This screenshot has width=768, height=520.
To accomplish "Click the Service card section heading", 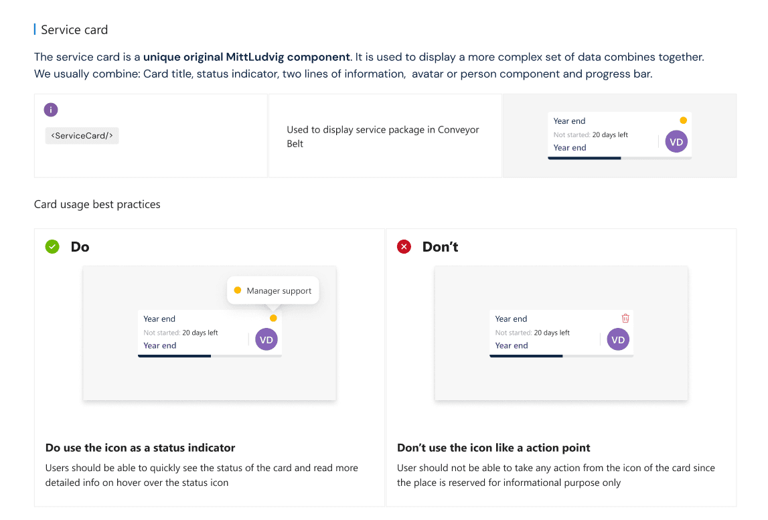I will 74,30.
